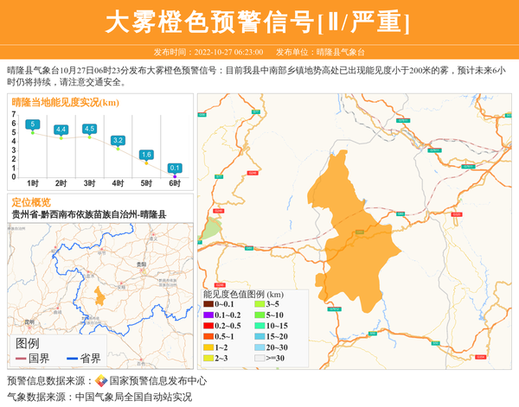Image resolution: width=519 pixels, height=407 pixels.
Task: Click the 2时 data bubble showing 4.4
Action: (x=61, y=130)
